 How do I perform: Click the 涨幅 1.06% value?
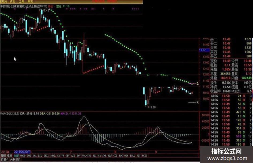226,70
